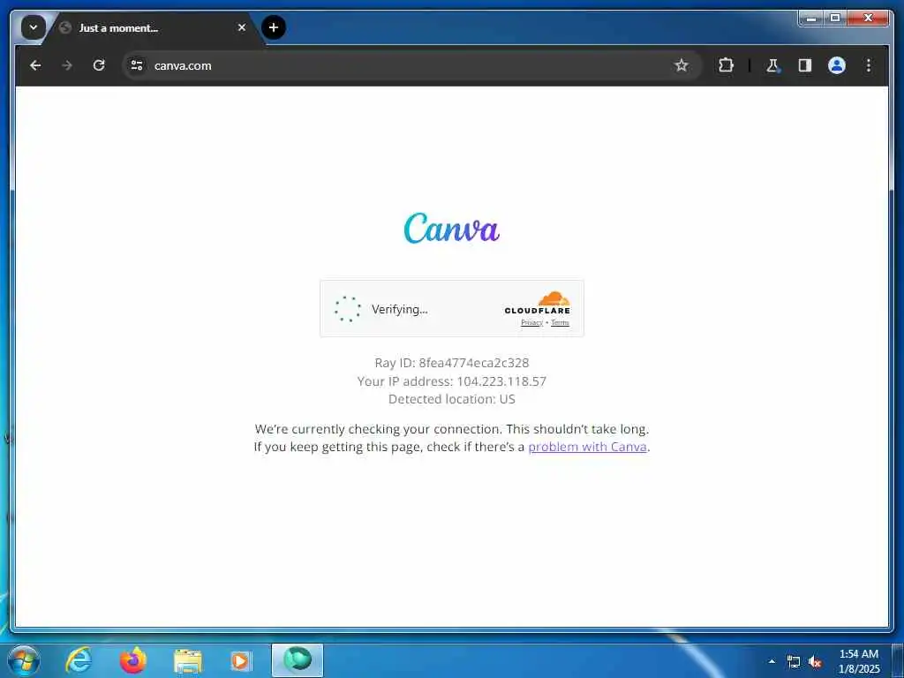Viewport: 904px width, 678px height.
Task: Open the profile avatar menu
Action: click(x=837, y=65)
